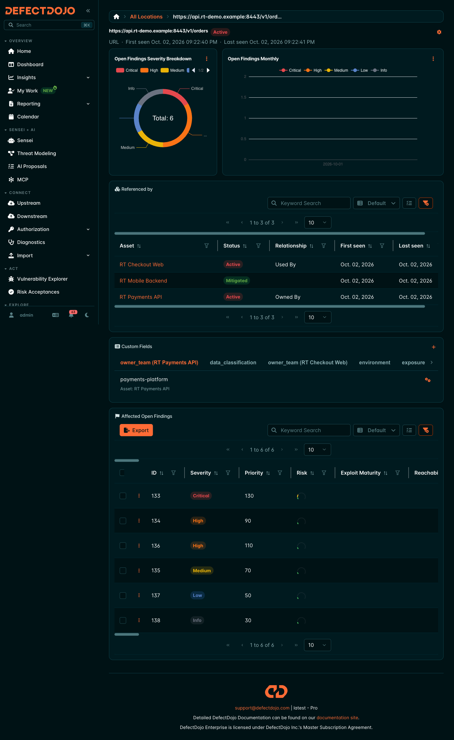The image size is (454, 740).
Task: Show next legend page in severity chart
Action: click(208, 70)
